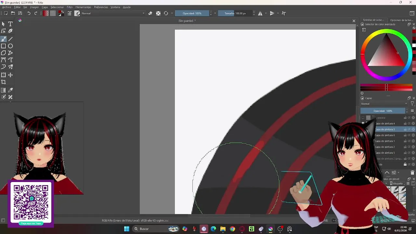
Task: Toggle wrap around mode
Action: coord(284,13)
